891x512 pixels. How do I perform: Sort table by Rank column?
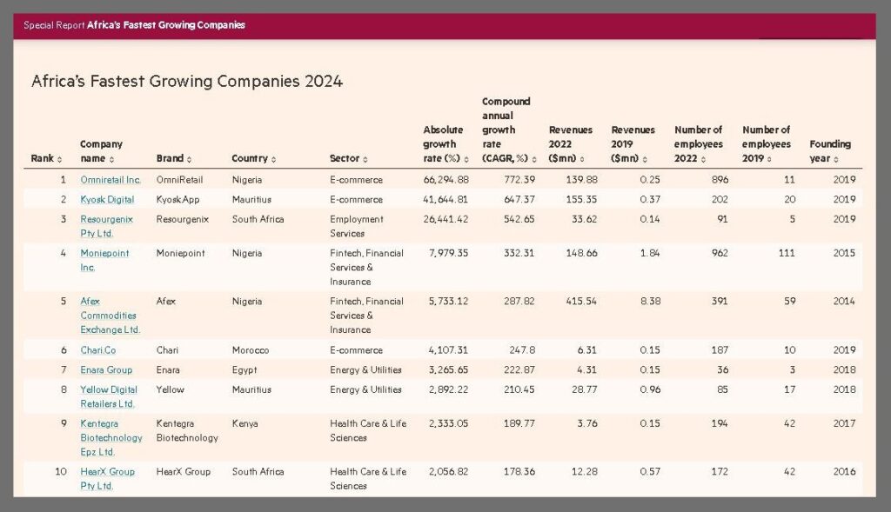tap(59, 159)
